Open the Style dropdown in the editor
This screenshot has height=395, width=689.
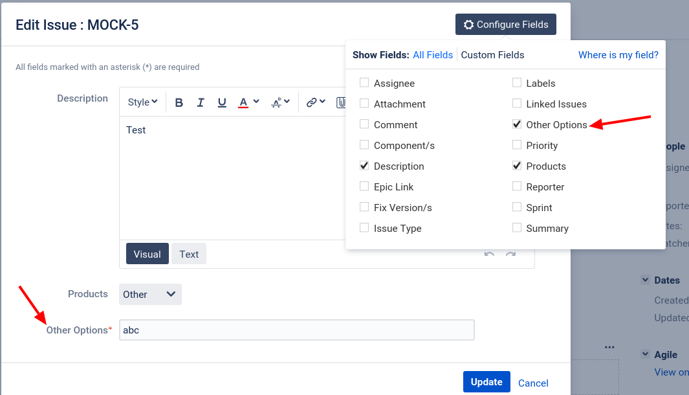(x=142, y=102)
